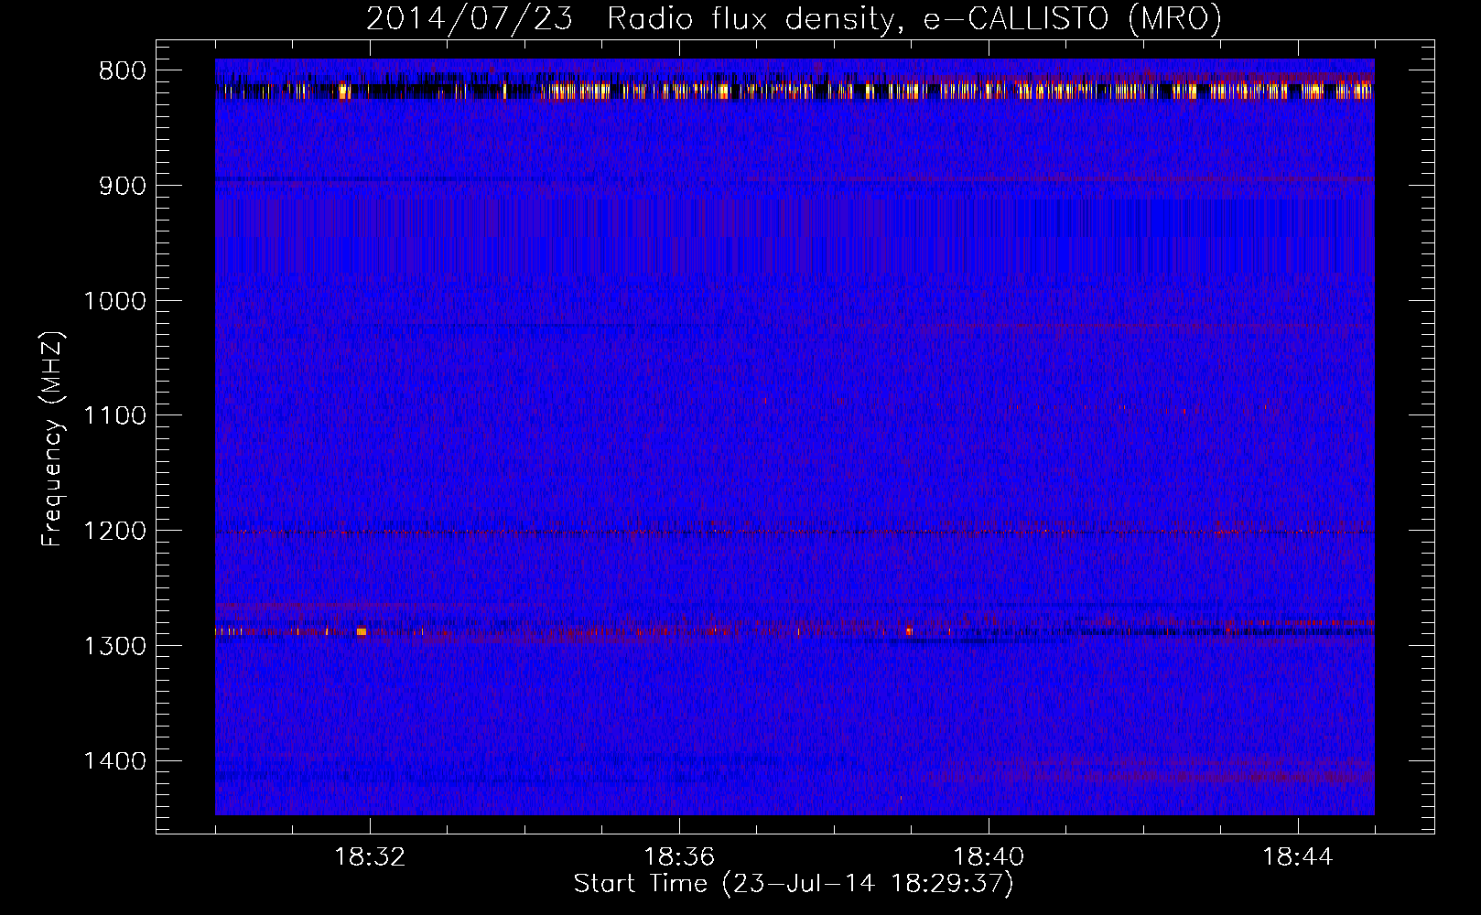Click the 18:40 time tick label
The height and width of the screenshot is (915, 1481).
click(x=989, y=857)
